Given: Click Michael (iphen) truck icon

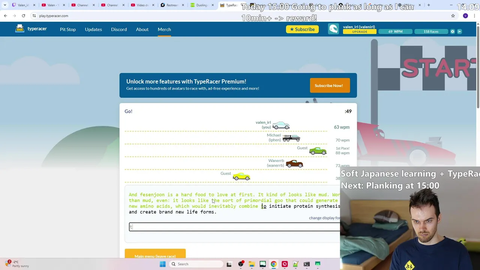Looking at the screenshot, I should 291,138.
